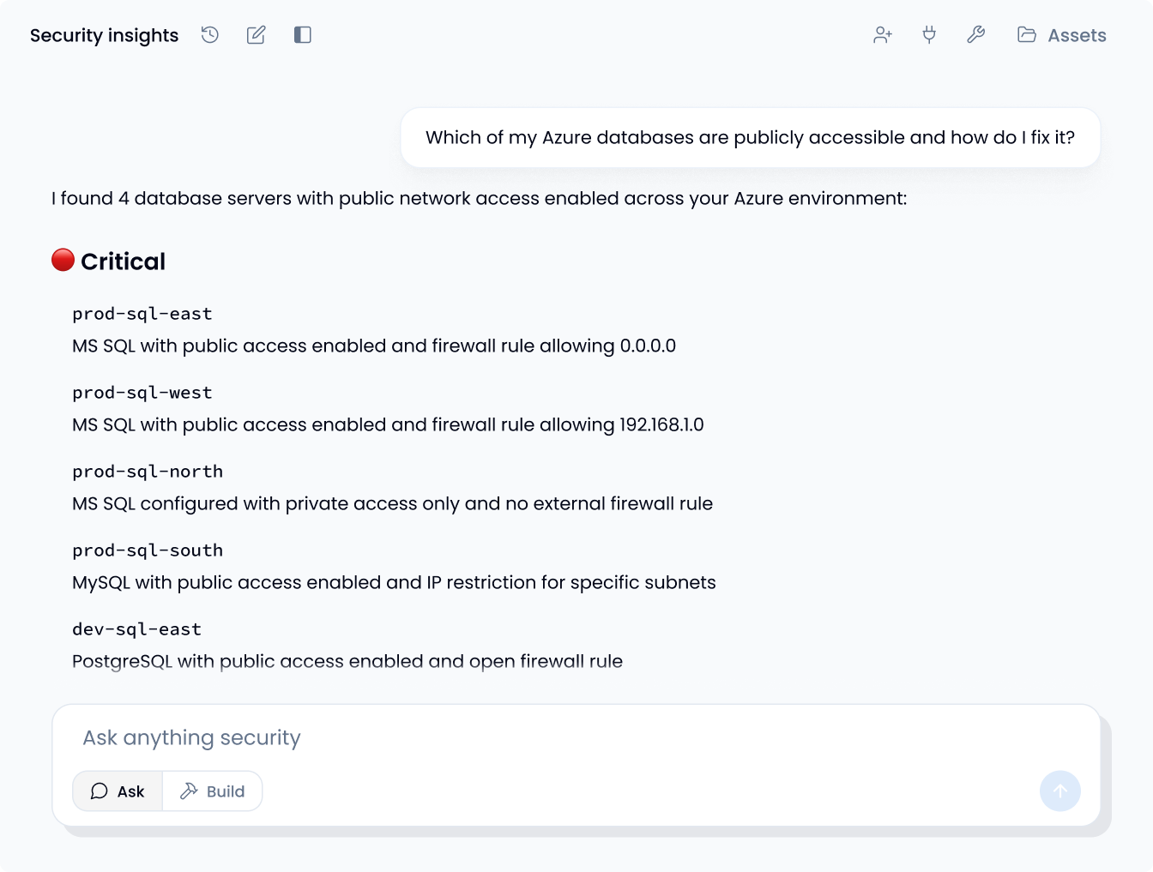Click the prod-sql-east server name
Viewport: 1153px width, 872px height.
click(x=142, y=314)
